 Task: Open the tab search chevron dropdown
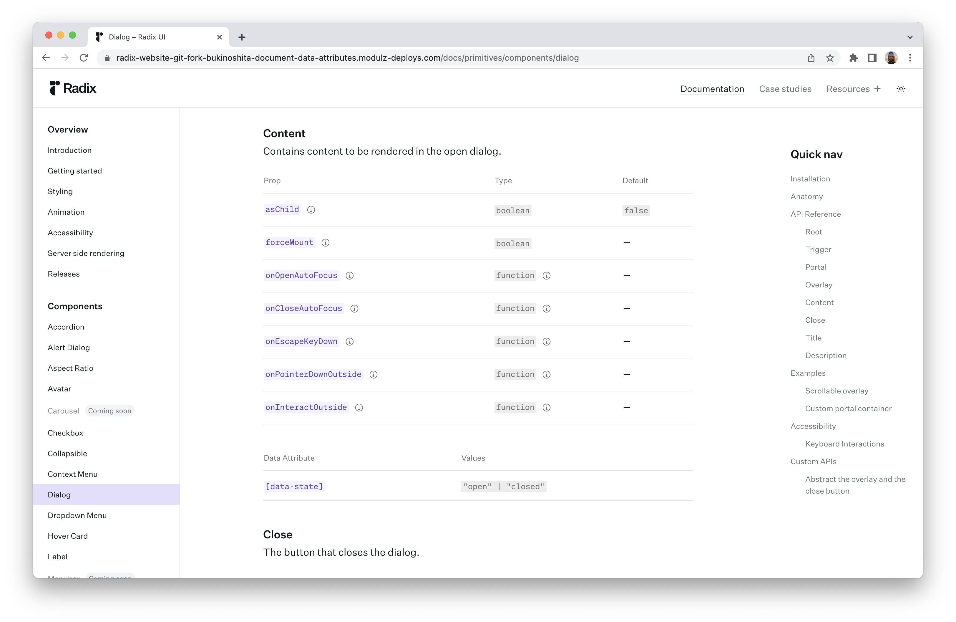click(x=910, y=37)
